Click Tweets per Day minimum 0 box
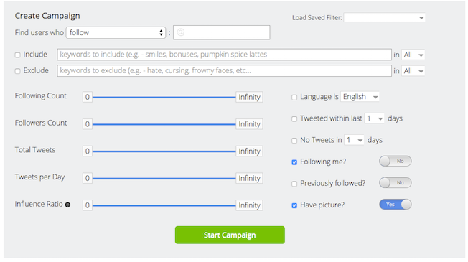This screenshot has width=468, height=262. (x=88, y=178)
